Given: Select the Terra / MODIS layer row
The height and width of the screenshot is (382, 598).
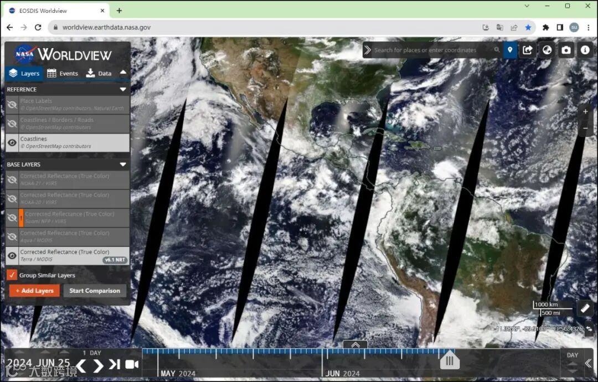Looking at the screenshot, I should [x=68, y=255].
